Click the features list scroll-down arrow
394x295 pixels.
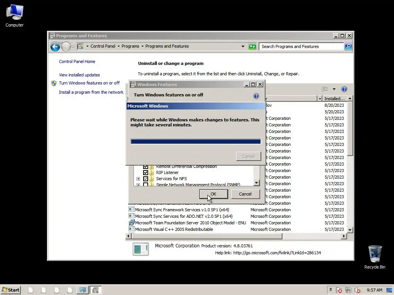point(256,183)
